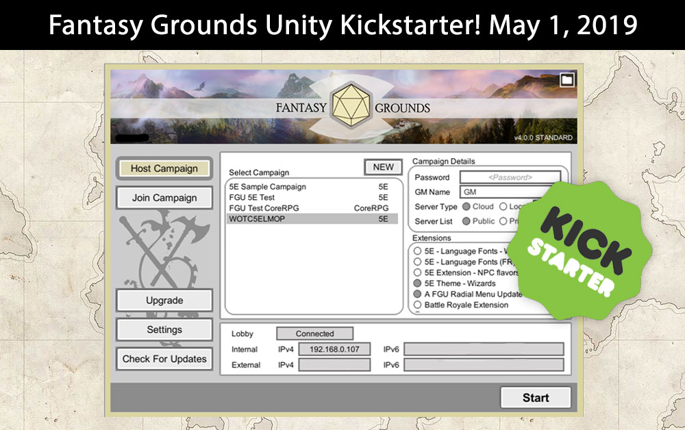Select the WOTC5ELMOP campaign
The height and width of the screenshot is (430, 685).
[x=312, y=219]
